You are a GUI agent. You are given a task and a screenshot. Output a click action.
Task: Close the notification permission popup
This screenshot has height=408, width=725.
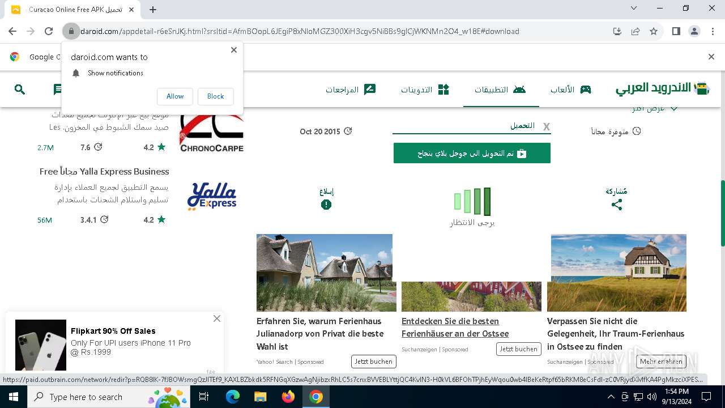tap(234, 50)
